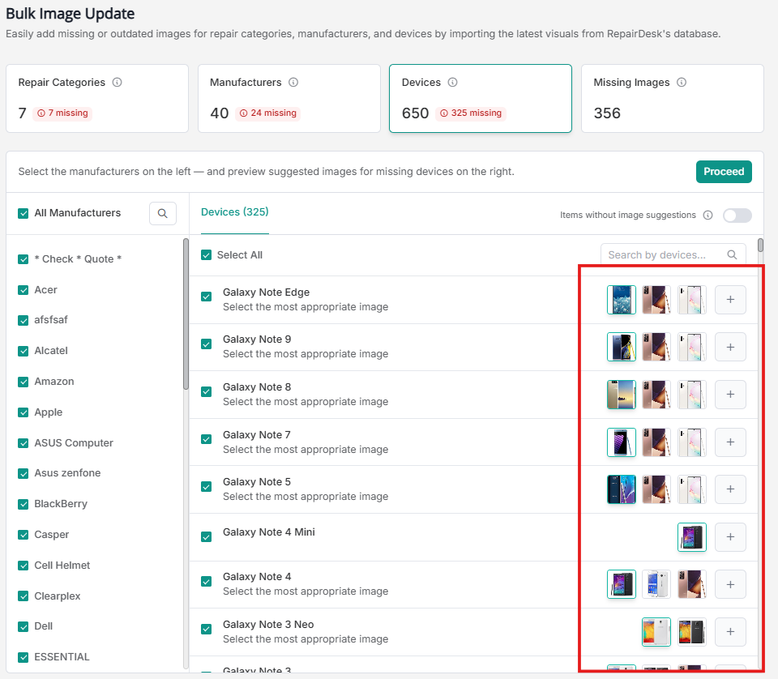This screenshot has height=679, width=778.
Task: Click the Proceed button
Action: pyautogui.click(x=723, y=172)
